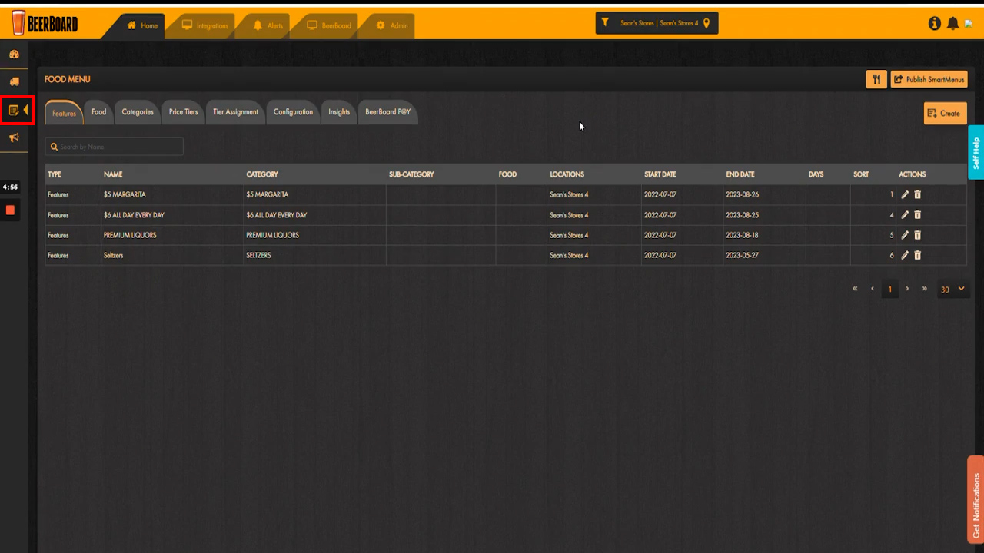Open the Categories tab
The height and width of the screenshot is (553, 984).
point(138,112)
